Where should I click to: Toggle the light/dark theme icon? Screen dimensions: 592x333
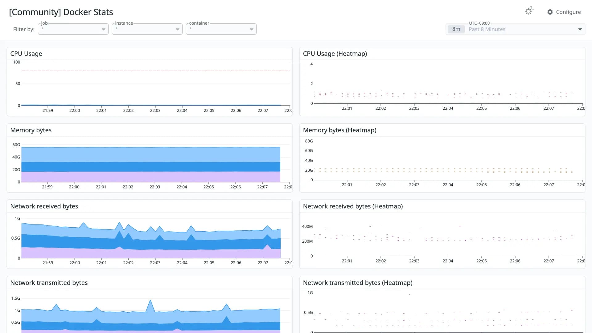529,11
